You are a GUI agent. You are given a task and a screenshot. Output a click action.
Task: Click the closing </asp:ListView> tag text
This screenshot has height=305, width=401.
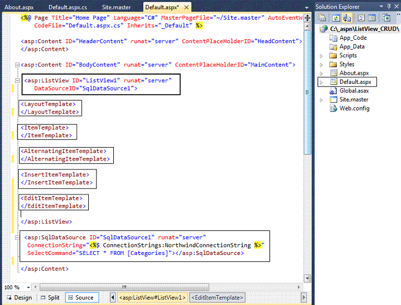click(x=46, y=222)
